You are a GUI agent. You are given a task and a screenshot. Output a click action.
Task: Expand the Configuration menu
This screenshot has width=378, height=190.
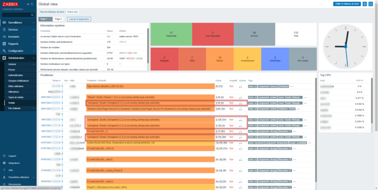click(18, 51)
